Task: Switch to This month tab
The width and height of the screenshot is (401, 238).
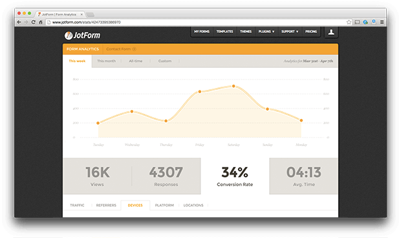Action: [x=106, y=61]
